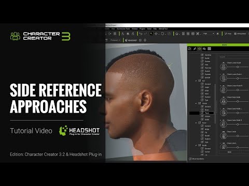Open the running-figure Motion tab icon

tap(195, 49)
